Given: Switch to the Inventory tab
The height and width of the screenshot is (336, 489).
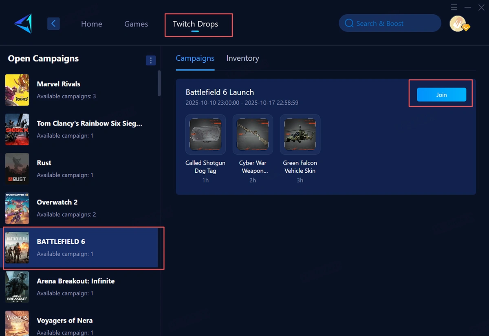Looking at the screenshot, I should 242,58.
